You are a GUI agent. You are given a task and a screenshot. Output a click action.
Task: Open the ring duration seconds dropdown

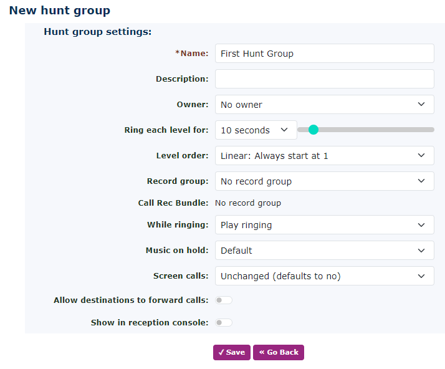(x=256, y=130)
